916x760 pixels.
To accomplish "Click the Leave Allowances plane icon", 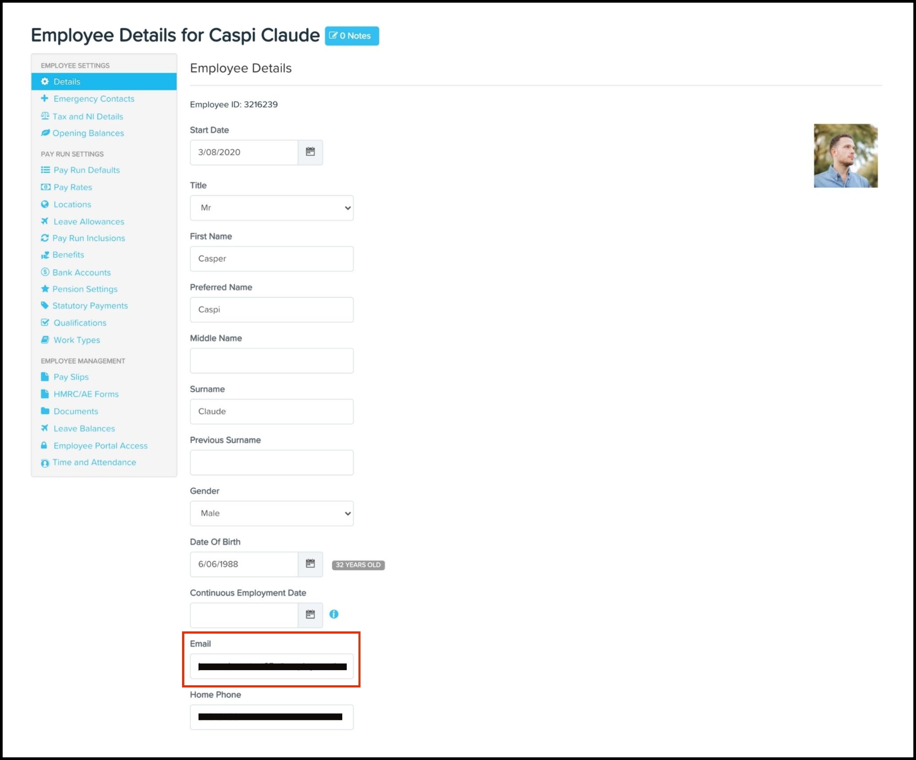I will [x=45, y=221].
